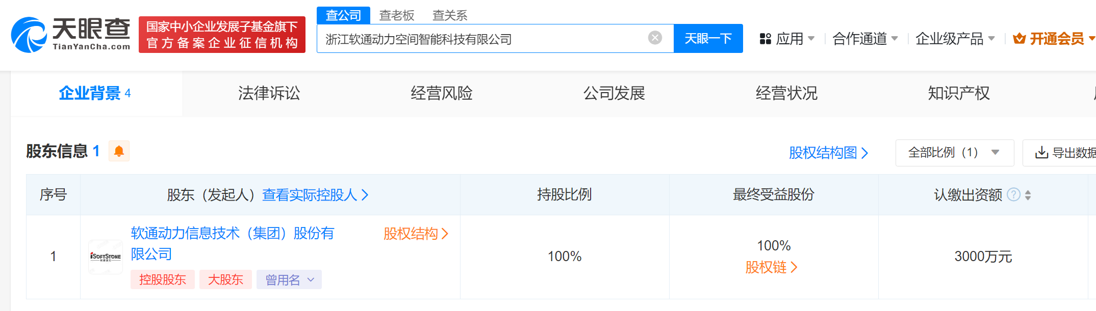The height and width of the screenshot is (311, 1096).
Task: Click the SoftStone company logo thumbnail
Action: pos(106,257)
